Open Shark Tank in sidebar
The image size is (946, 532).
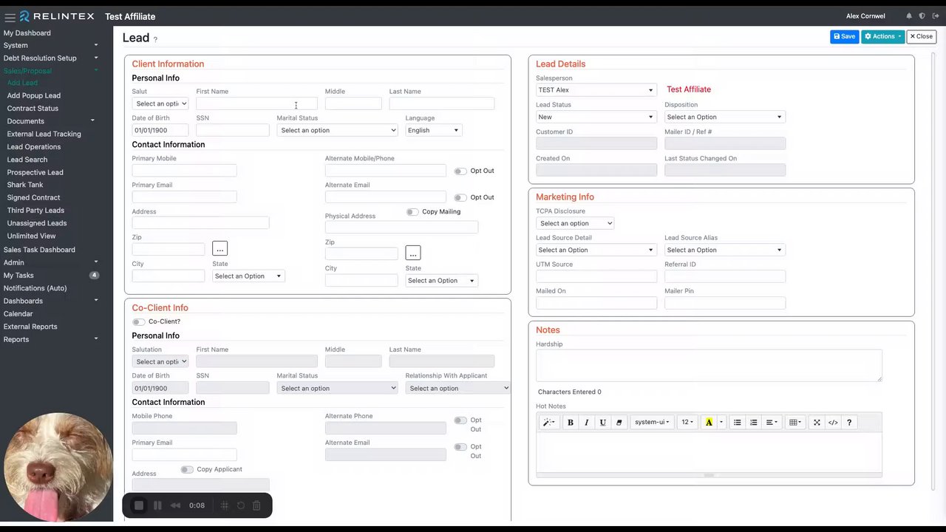click(25, 185)
